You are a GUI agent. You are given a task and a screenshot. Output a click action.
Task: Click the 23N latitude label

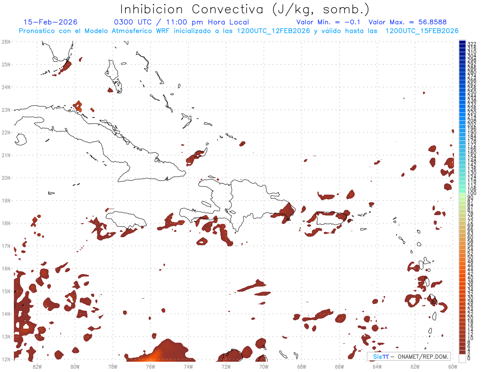6,110
